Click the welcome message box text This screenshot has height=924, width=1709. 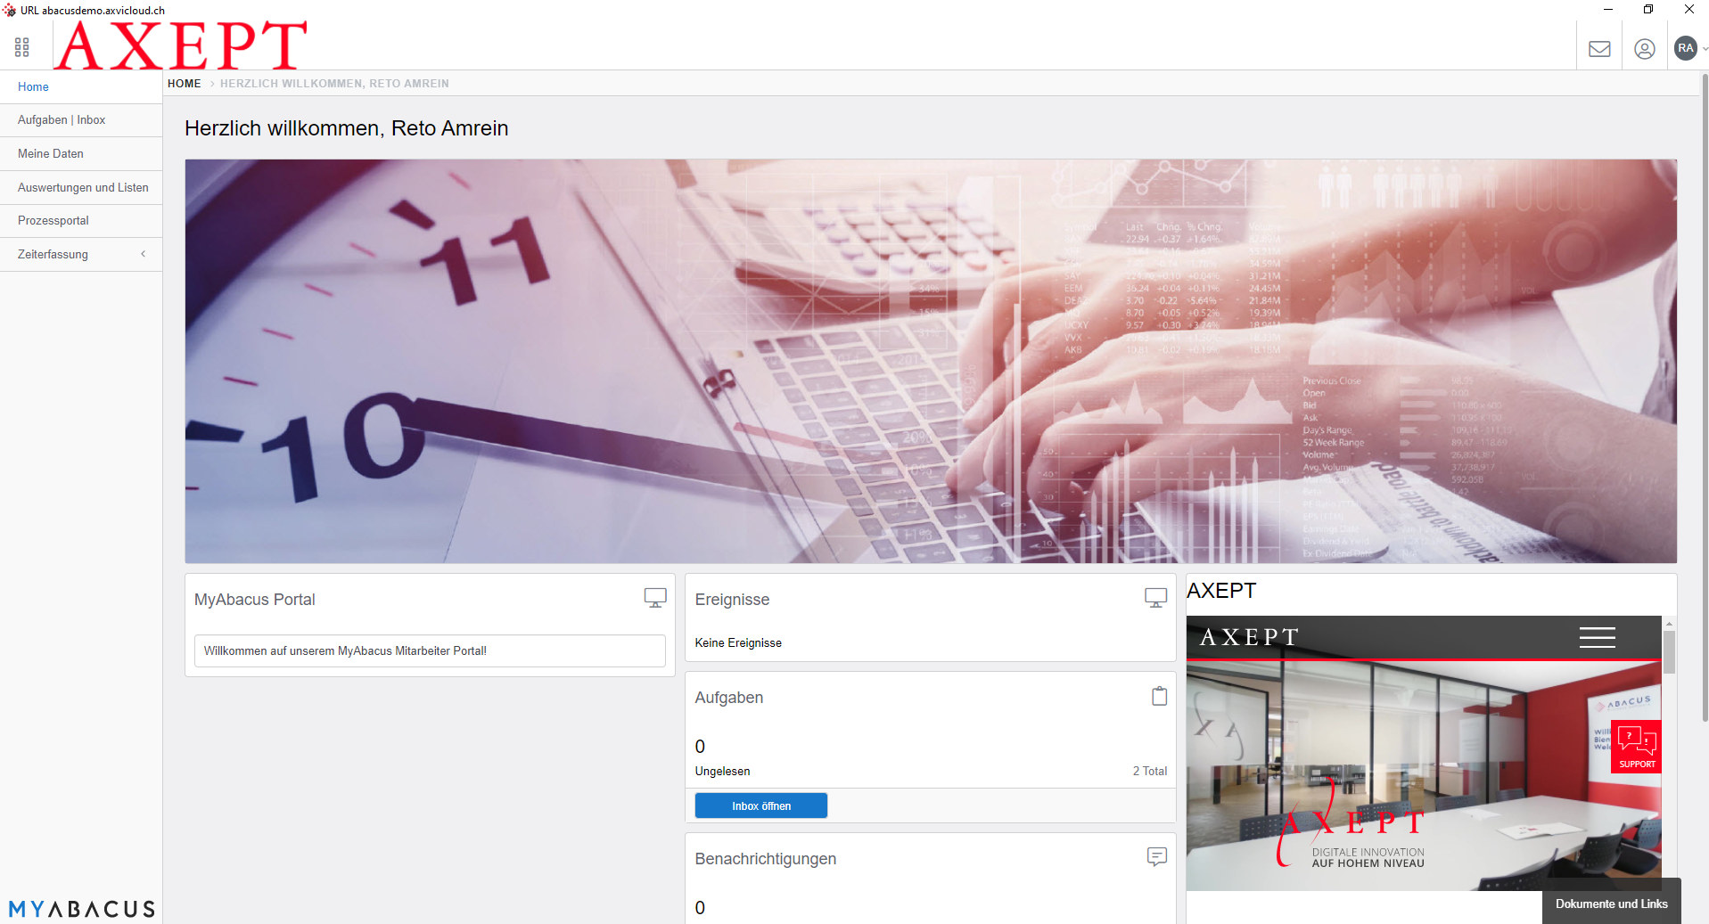430,650
